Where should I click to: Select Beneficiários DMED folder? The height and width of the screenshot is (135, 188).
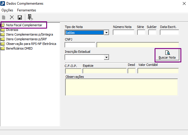[x=17, y=48]
